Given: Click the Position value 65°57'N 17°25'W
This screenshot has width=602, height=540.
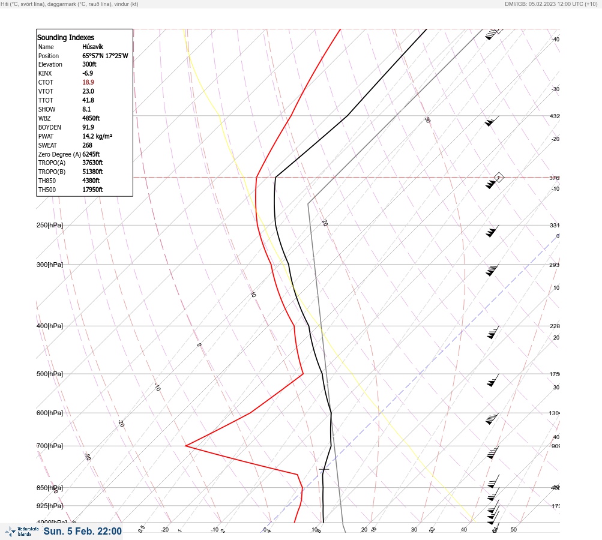Looking at the screenshot, I should click(105, 56).
